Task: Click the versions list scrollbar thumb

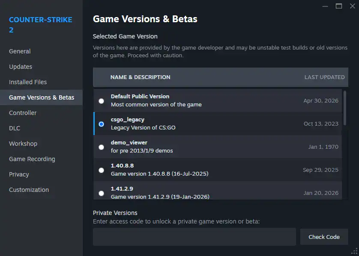Action: pyautogui.click(x=345, y=108)
